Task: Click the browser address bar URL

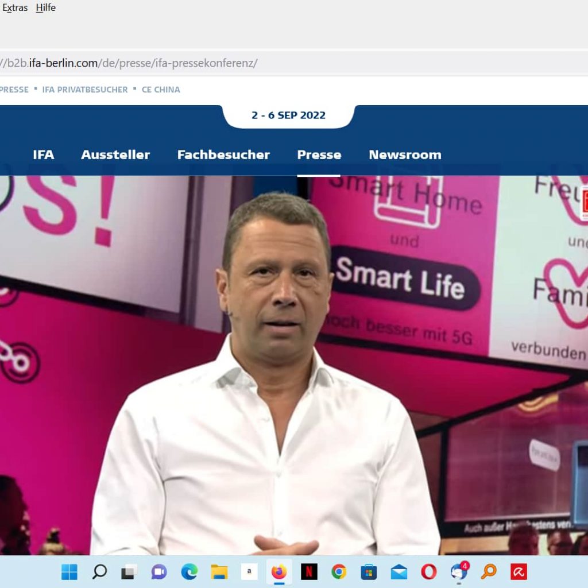Action: pos(132,63)
